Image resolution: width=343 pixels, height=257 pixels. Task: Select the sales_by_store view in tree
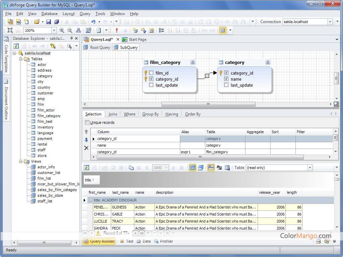[x=50, y=195]
